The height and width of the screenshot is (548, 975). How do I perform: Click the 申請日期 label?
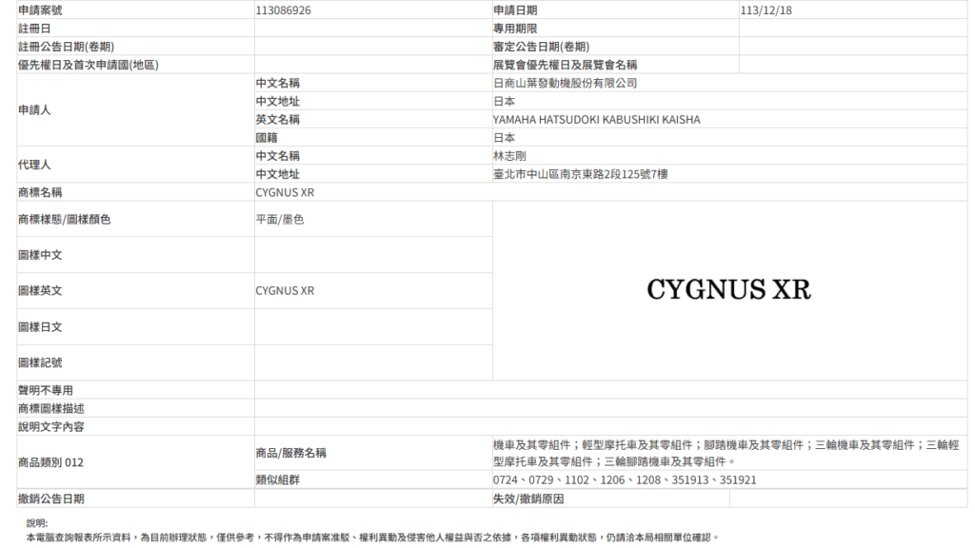[515, 10]
